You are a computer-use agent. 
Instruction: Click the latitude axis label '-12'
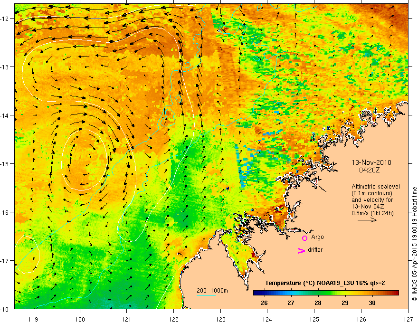coord(5,19)
